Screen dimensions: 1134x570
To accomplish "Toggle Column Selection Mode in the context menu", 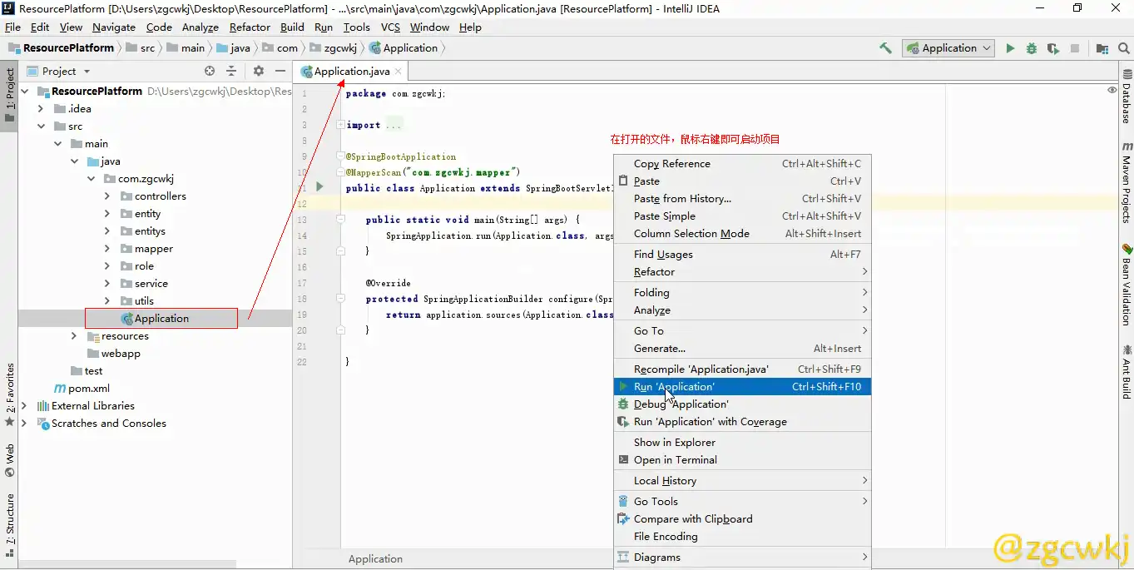I will pos(742,234).
